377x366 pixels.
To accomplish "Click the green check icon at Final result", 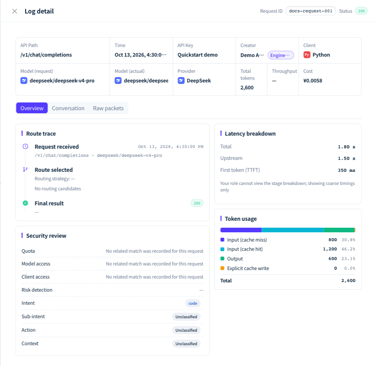I will pos(25,203).
